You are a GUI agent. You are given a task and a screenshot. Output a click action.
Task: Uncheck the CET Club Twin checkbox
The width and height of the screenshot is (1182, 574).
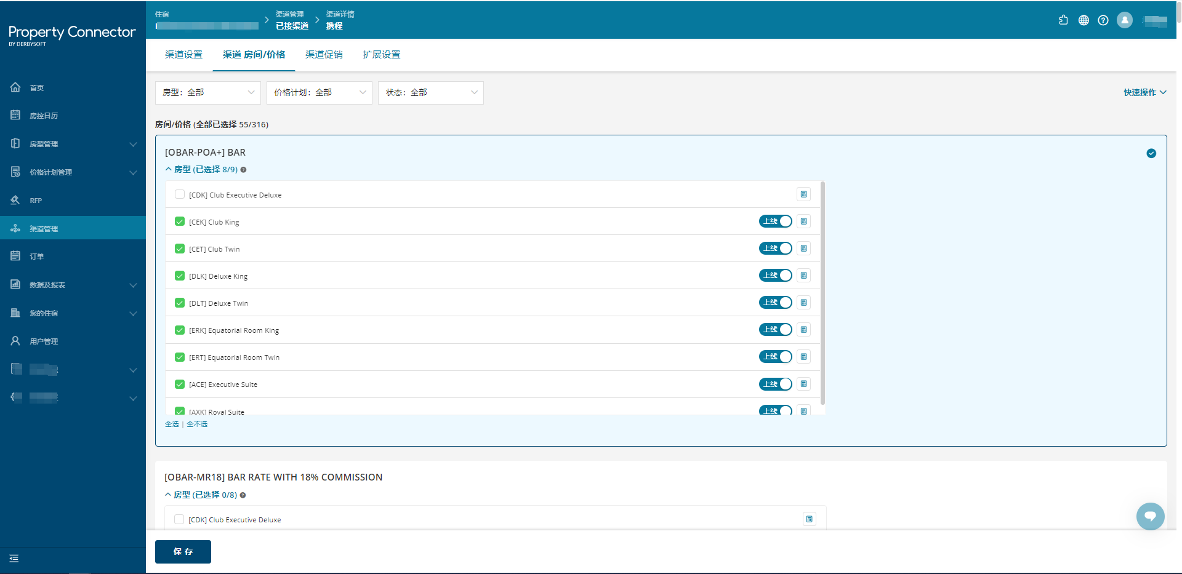180,249
